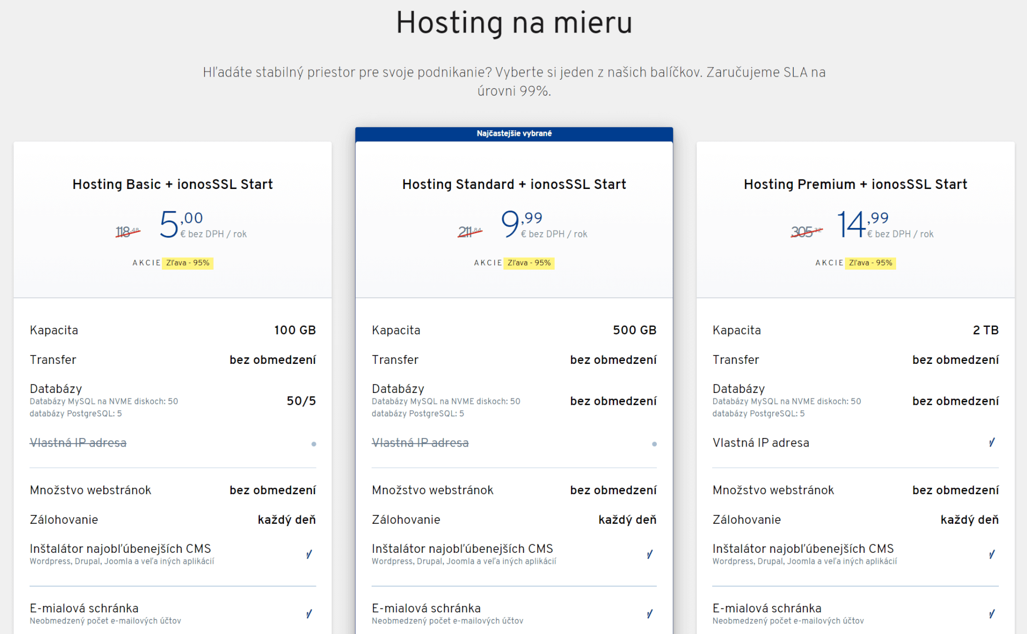Click the Premium plan Transfer label
1027x634 pixels.
pyautogui.click(x=736, y=360)
